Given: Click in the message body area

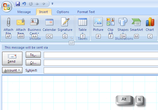Looking at the screenshot, I should (x=80, y=93).
